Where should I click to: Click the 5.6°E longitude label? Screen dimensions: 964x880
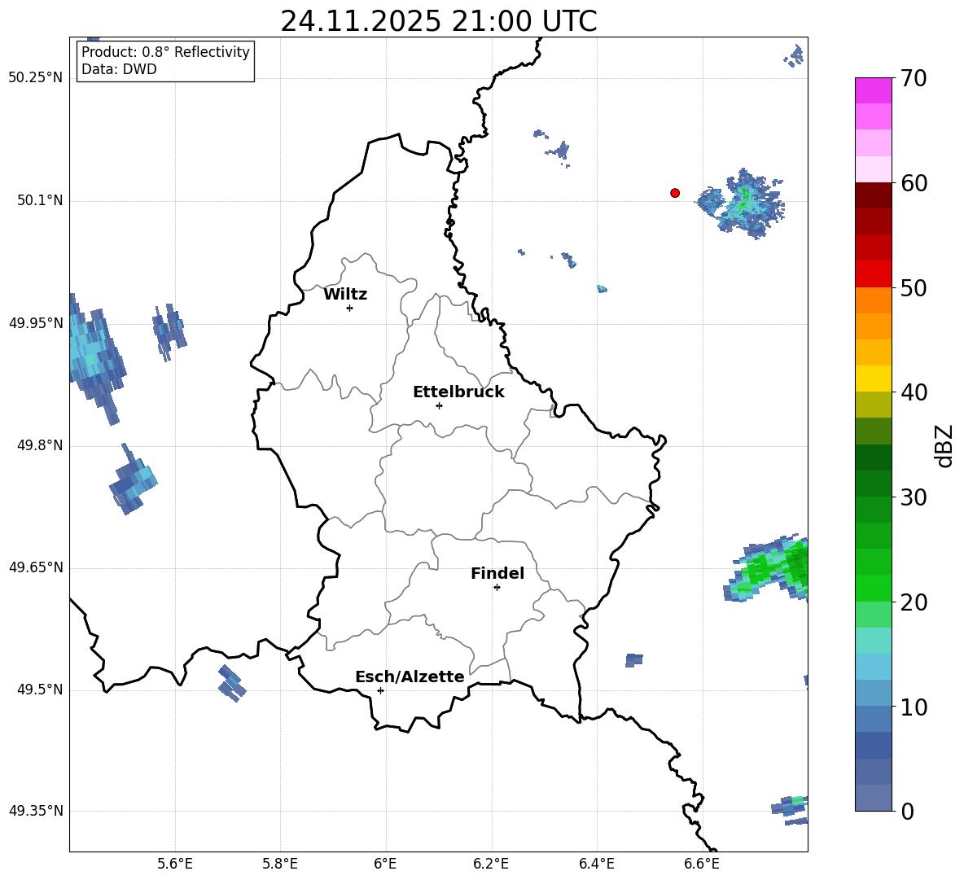175,865
